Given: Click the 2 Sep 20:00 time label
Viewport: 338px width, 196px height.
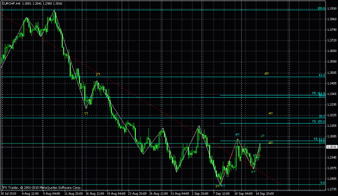Looking at the screenshot, I should (x=200, y=193).
